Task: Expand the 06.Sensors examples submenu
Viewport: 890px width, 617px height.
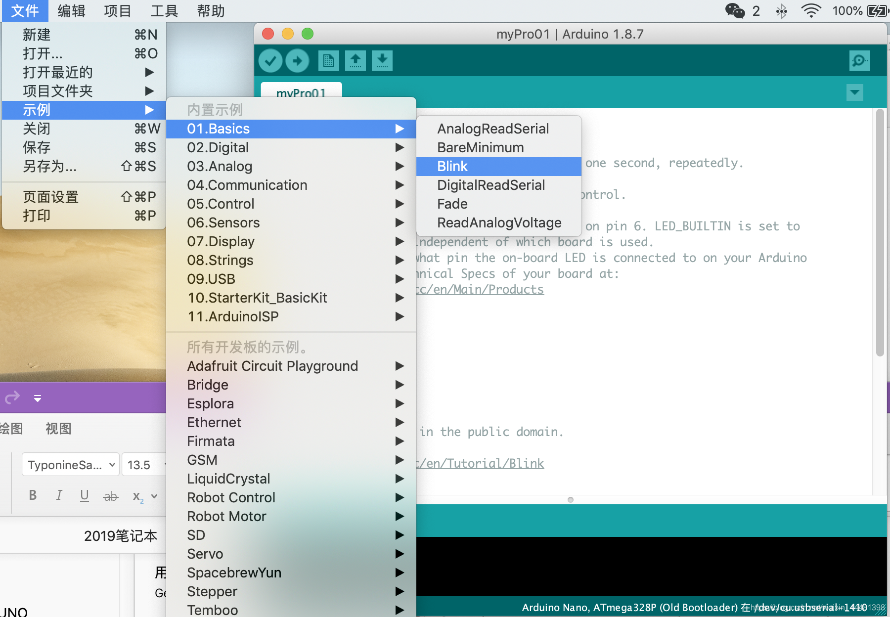Action: (291, 222)
